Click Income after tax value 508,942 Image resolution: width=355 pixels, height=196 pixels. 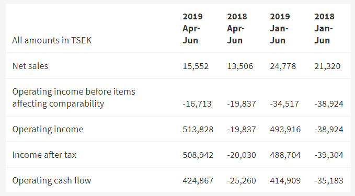coord(198,155)
